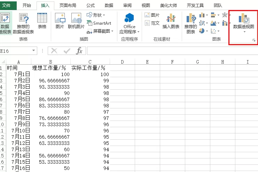258x172 pixels.
Task: Open the SmartArt graphic dialog
Action: tap(99, 23)
